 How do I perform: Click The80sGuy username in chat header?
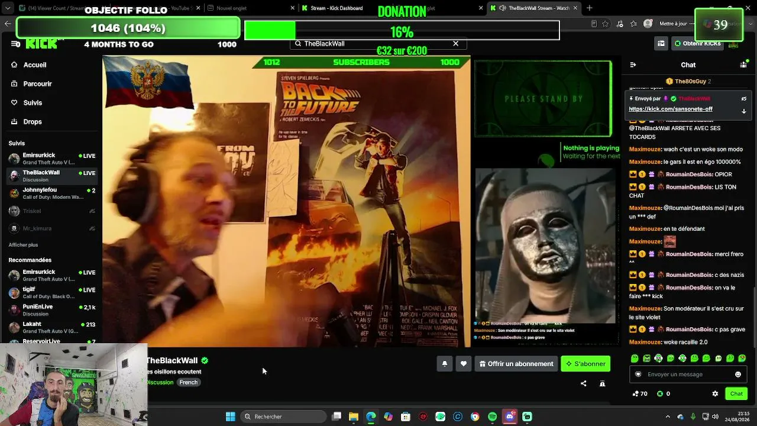pyautogui.click(x=691, y=82)
